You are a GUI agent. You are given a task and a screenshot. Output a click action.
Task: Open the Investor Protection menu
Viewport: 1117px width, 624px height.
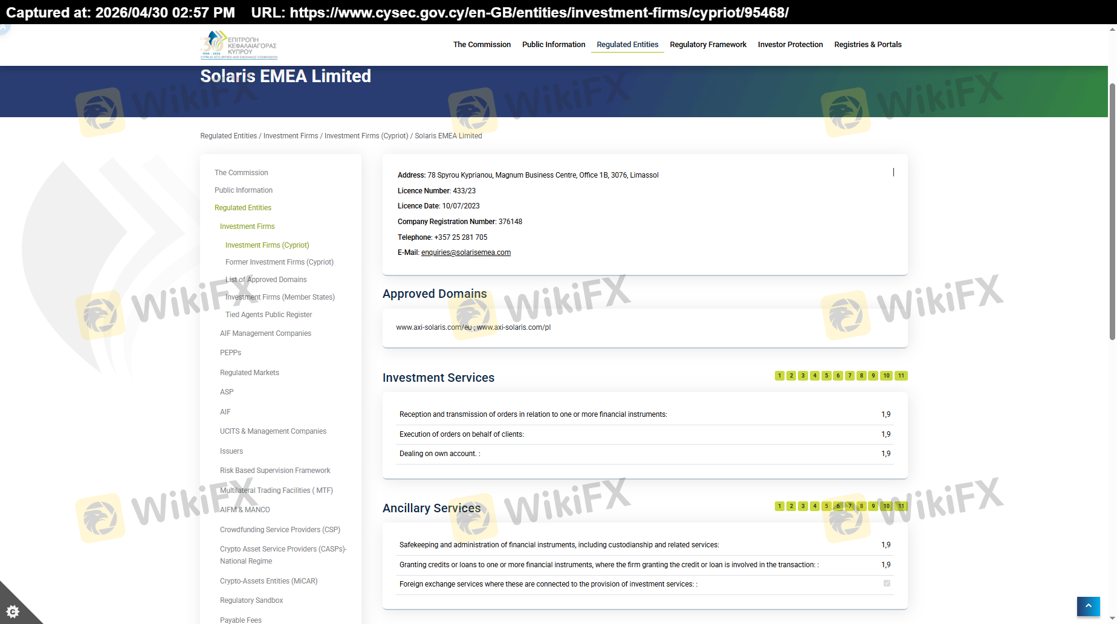(x=790, y=45)
